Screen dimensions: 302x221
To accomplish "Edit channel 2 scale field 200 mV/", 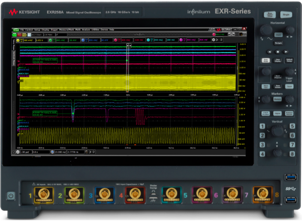I will (62, 40).
